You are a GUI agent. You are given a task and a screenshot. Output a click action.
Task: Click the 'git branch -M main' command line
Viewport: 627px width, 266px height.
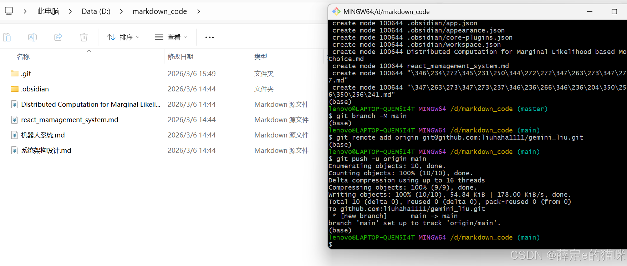tap(368, 116)
